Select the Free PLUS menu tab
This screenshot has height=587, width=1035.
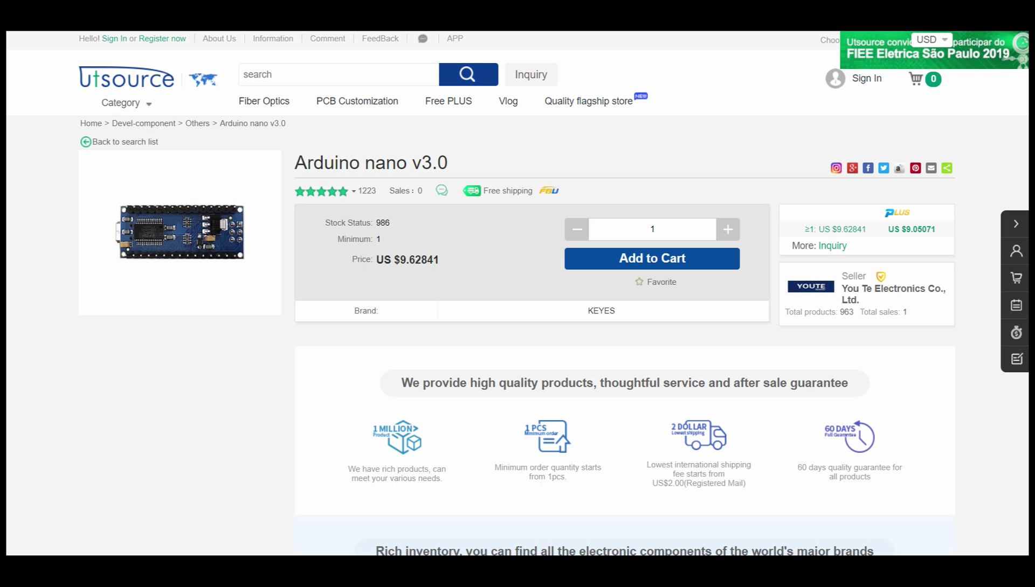(448, 101)
